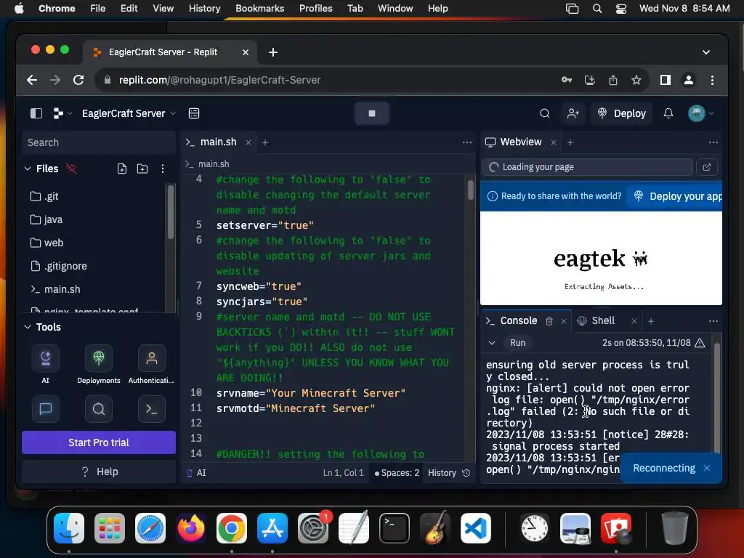Create a new folder with the Files icon
Image resolution: width=744 pixels, height=558 pixels.
point(142,169)
